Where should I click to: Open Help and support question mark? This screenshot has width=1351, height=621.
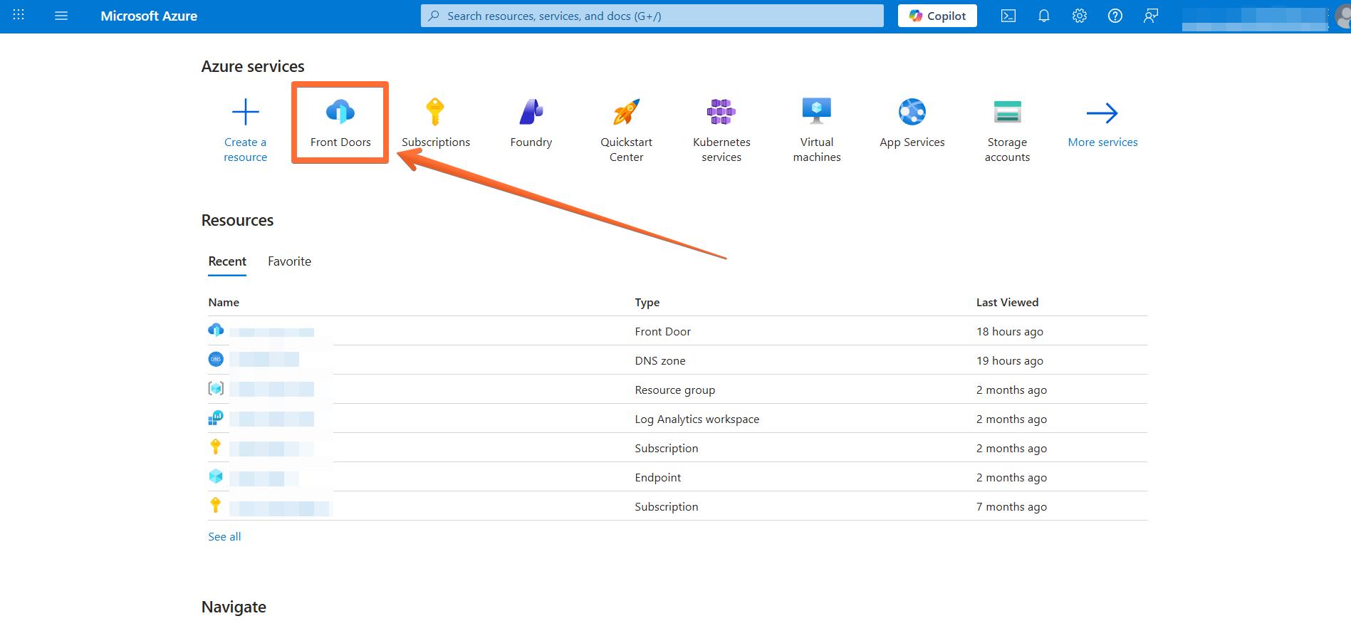1115,16
